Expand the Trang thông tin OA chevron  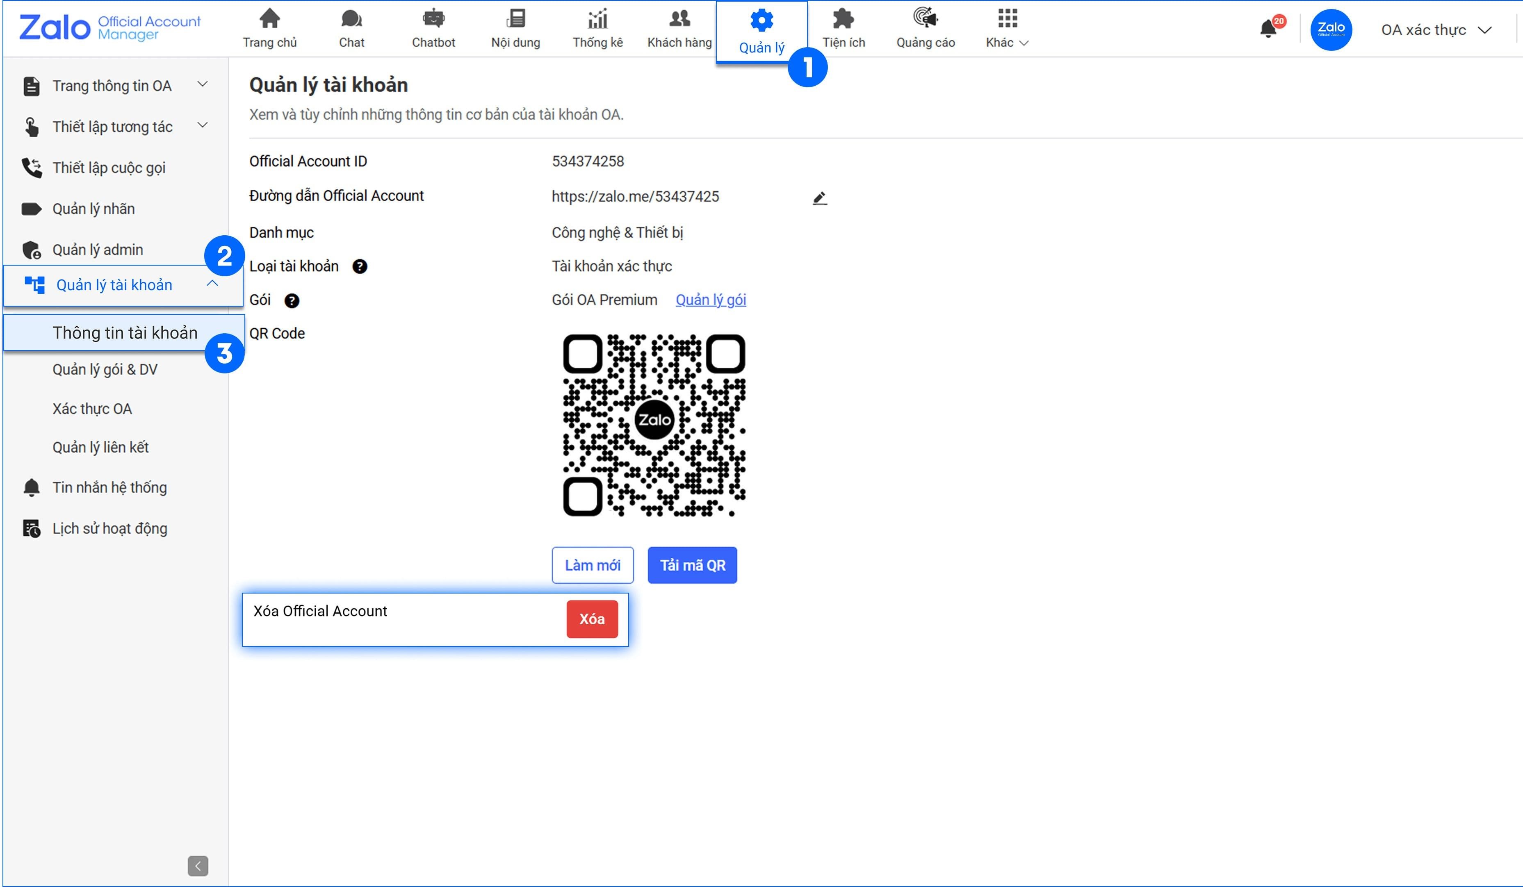[x=203, y=84]
